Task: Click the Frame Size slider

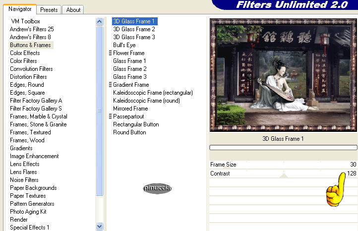Action: click(x=283, y=165)
